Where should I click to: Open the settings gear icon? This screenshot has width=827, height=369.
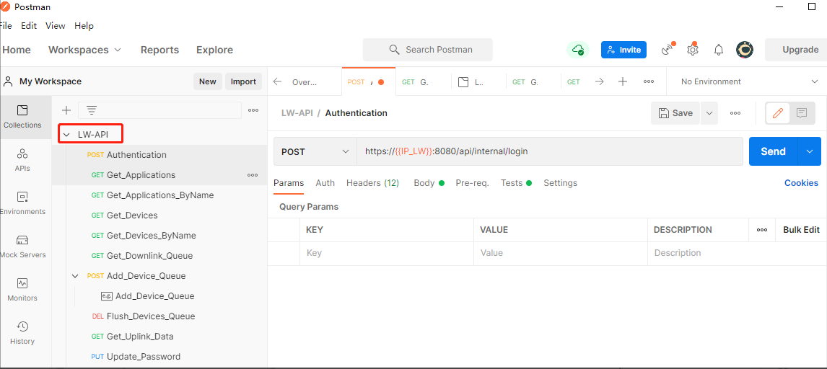point(693,50)
